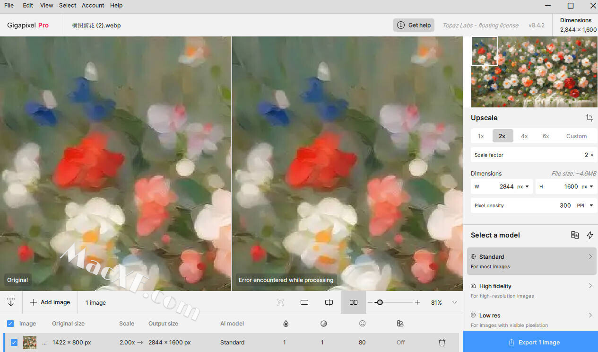Click the last column header icon
Viewport: 598px width, 352px height.
[x=400, y=324]
